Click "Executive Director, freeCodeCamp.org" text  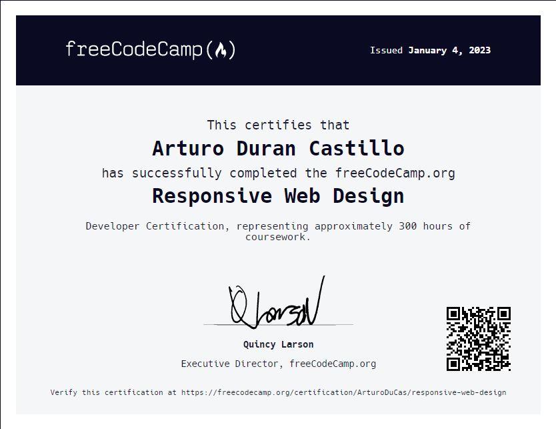pos(279,364)
